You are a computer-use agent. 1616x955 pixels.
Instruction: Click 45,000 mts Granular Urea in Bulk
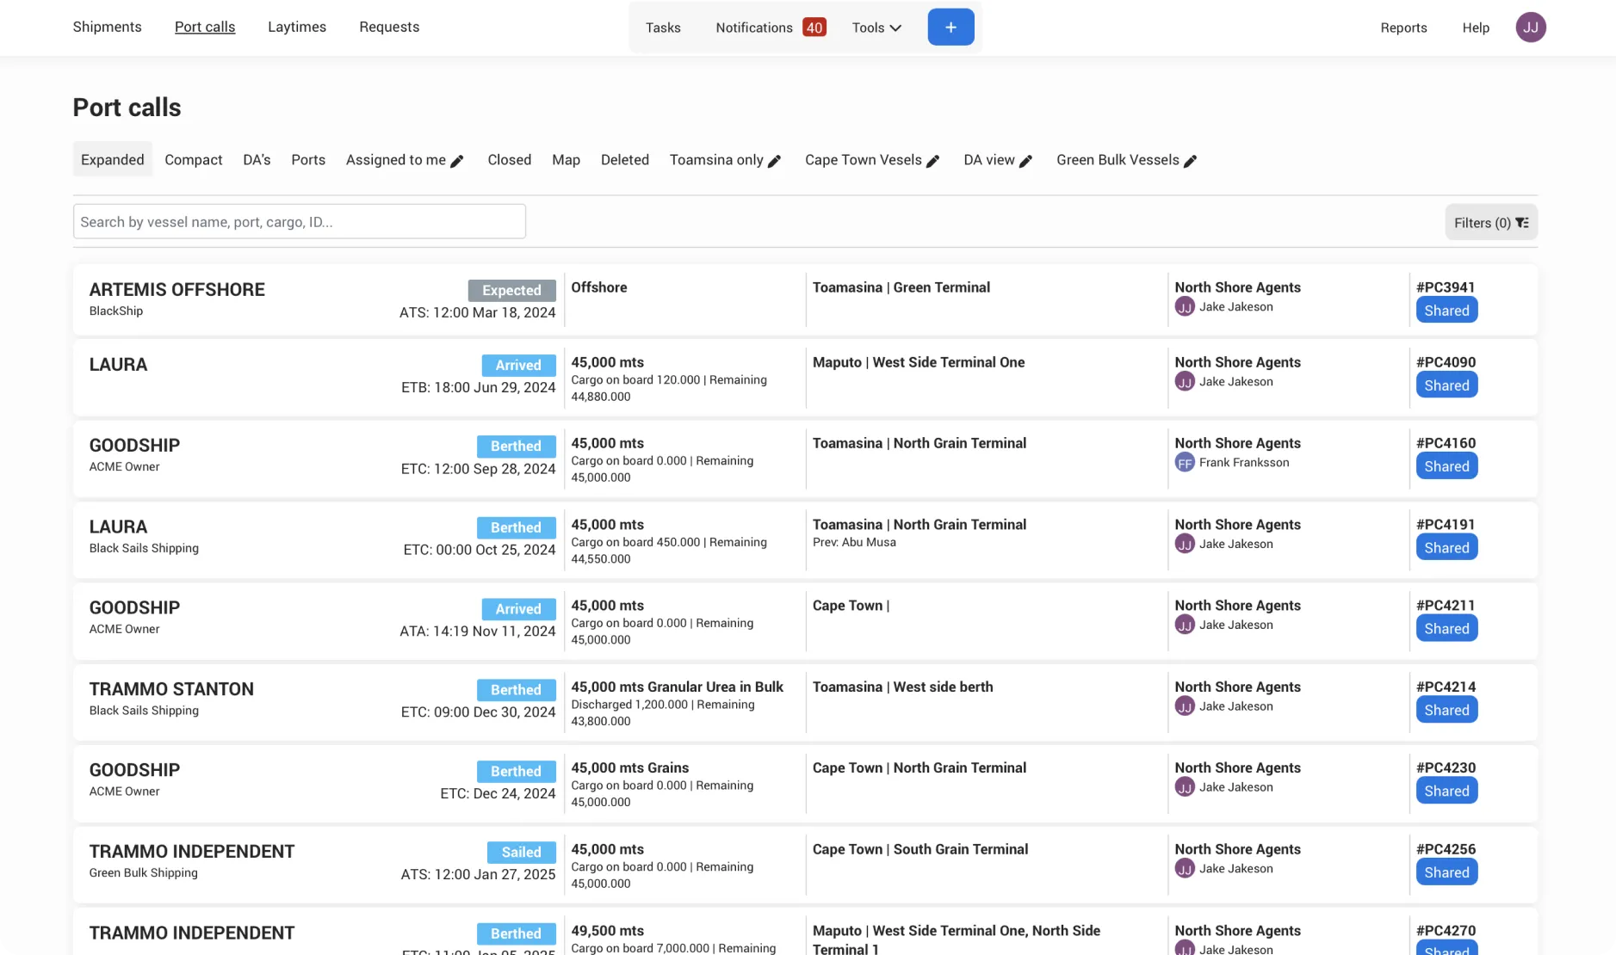coord(678,687)
